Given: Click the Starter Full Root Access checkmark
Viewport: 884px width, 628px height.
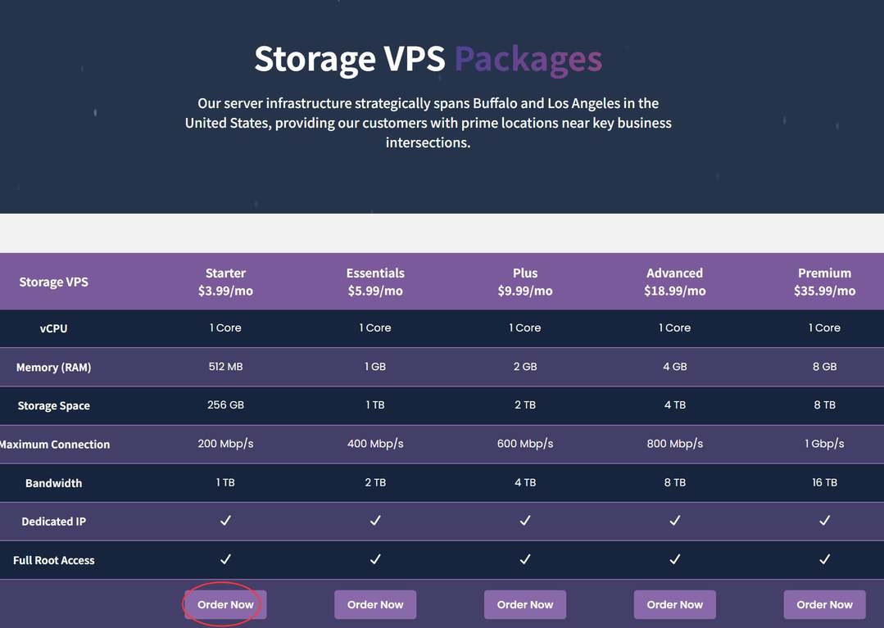Looking at the screenshot, I should [x=225, y=559].
